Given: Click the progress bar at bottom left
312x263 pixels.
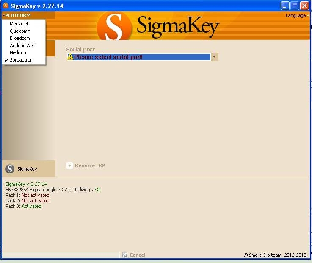Looking at the screenshot, I should click(x=61, y=255).
